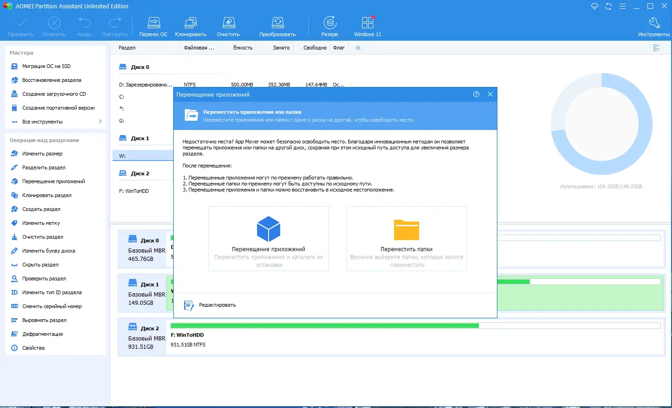Image resolution: width=672 pixels, height=408 pixels.
Task: Select Перемещение приложений in the left sidebar
Action: point(54,181)
